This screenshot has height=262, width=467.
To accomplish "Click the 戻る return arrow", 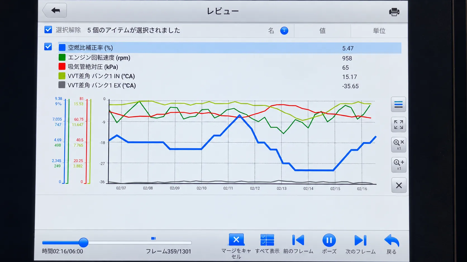I will [x=392, y=244].
